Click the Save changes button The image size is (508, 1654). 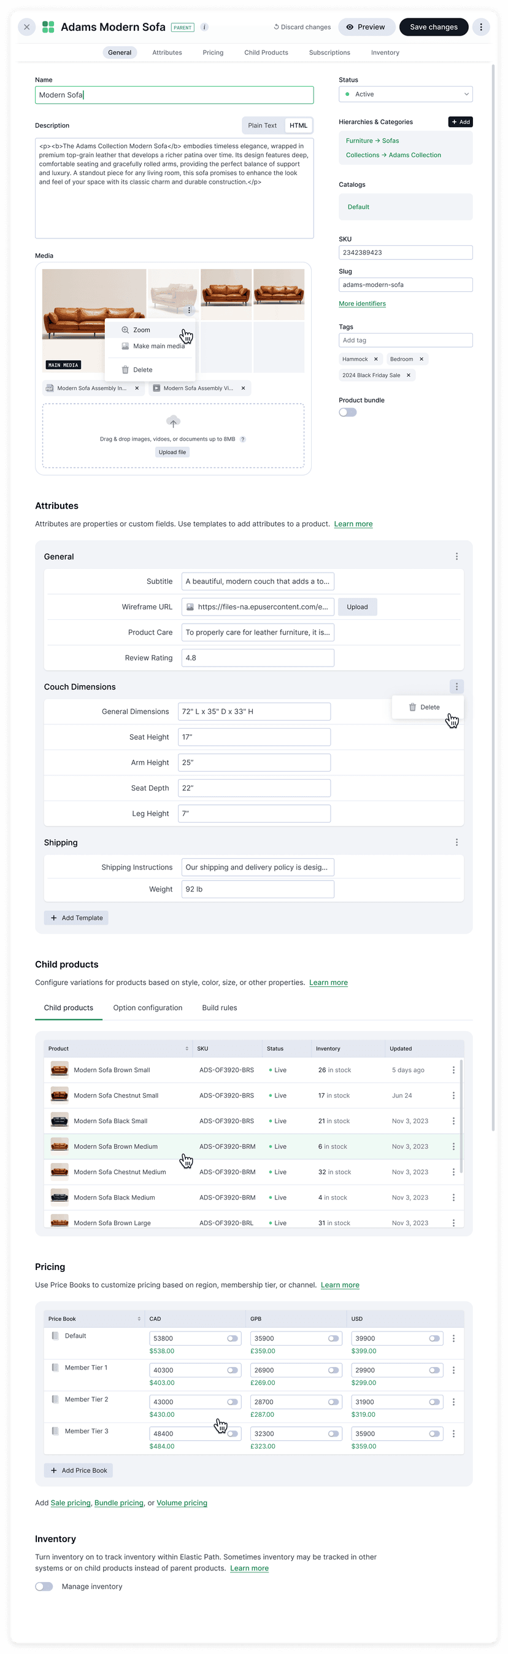pos(434,27)
